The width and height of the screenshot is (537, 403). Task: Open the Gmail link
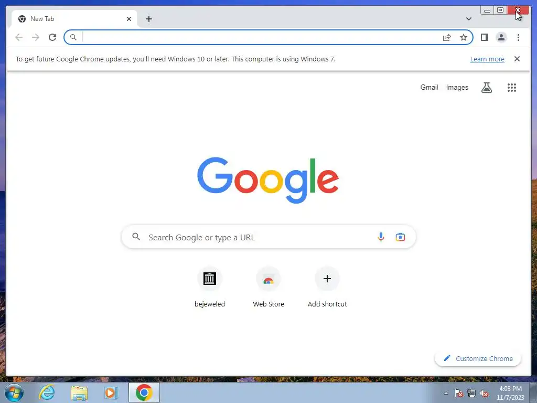[429, 88]
